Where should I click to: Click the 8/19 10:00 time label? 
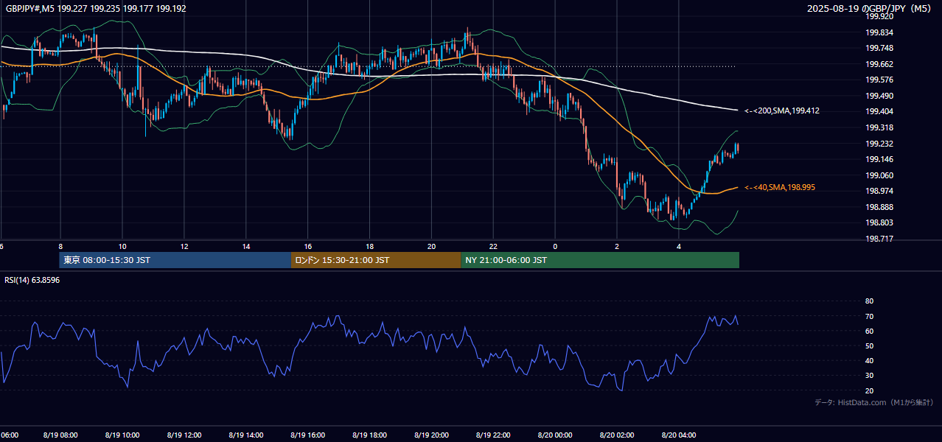point(122,435)
